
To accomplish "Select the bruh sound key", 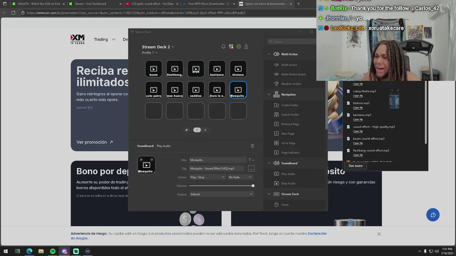I will tap(196, 69).
